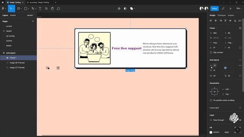Set Auto layout direction to vertical
244x137 pixels.
pyautogui.click(x=211, y=65)
